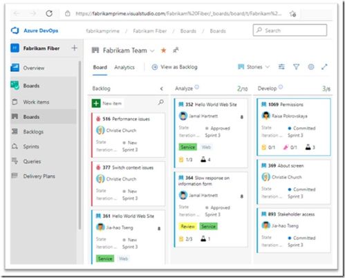Open card 364 Slow response on information form
This screenshot has height=278, width=345.
coord(204,180)
